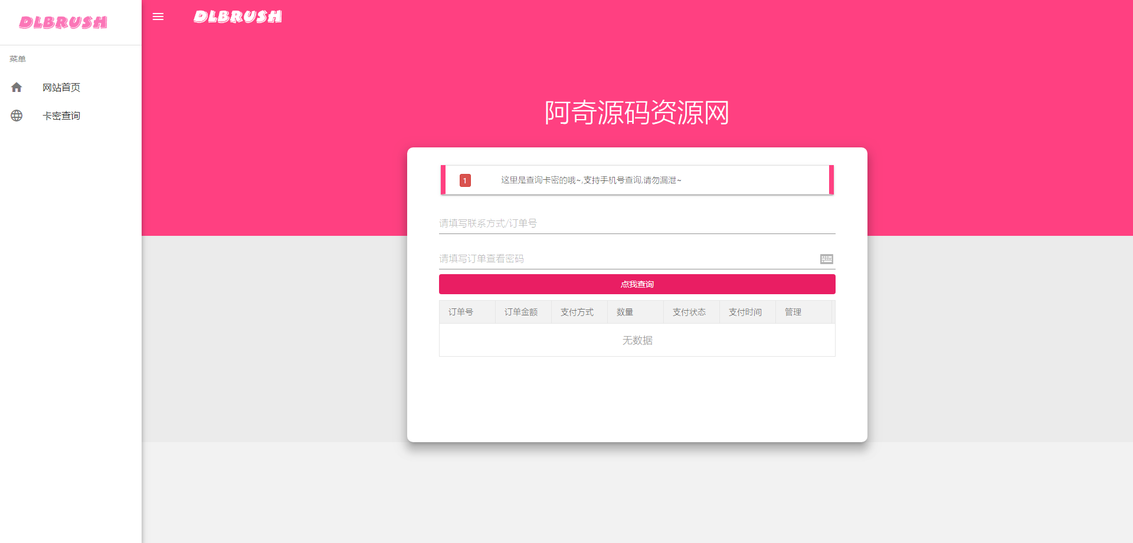Click the notice banner about querying card keys

[637, 180]
